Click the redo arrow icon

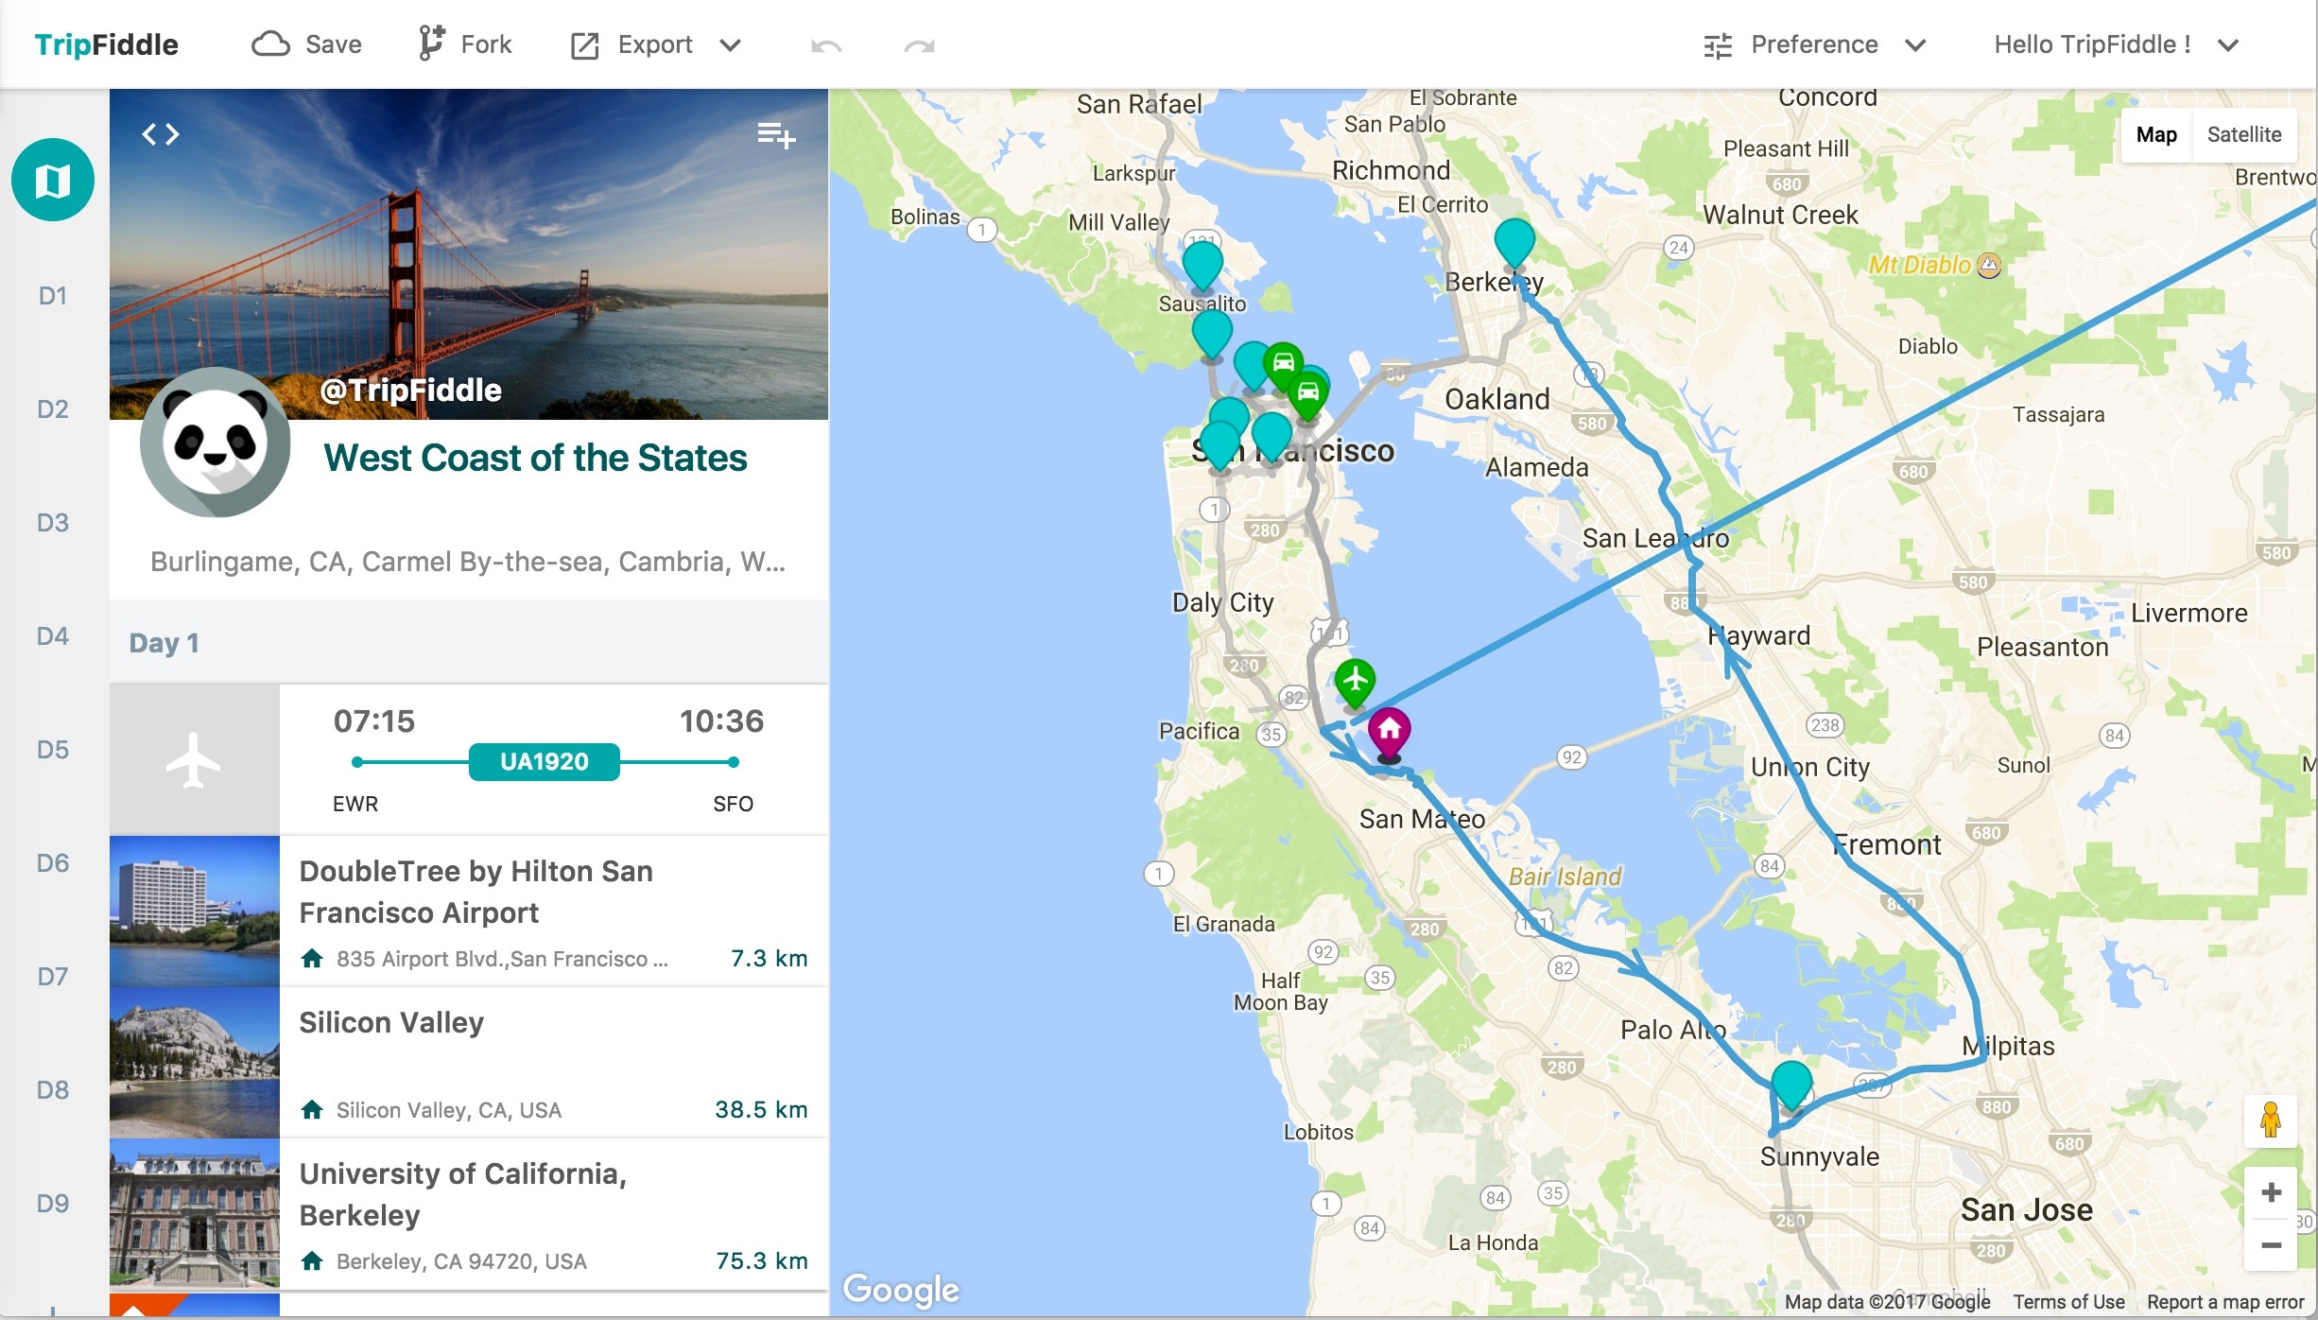pyautogui.click(x=919, y=45)
